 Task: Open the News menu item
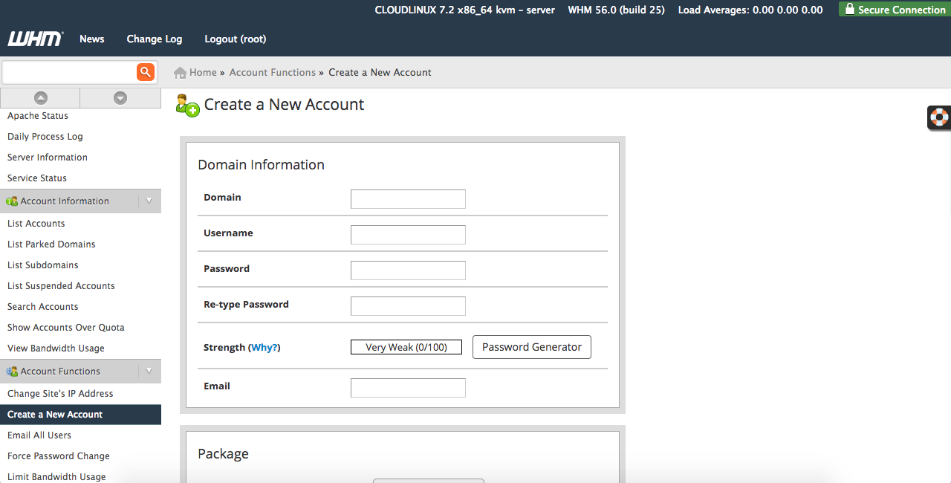coord(92,39)
